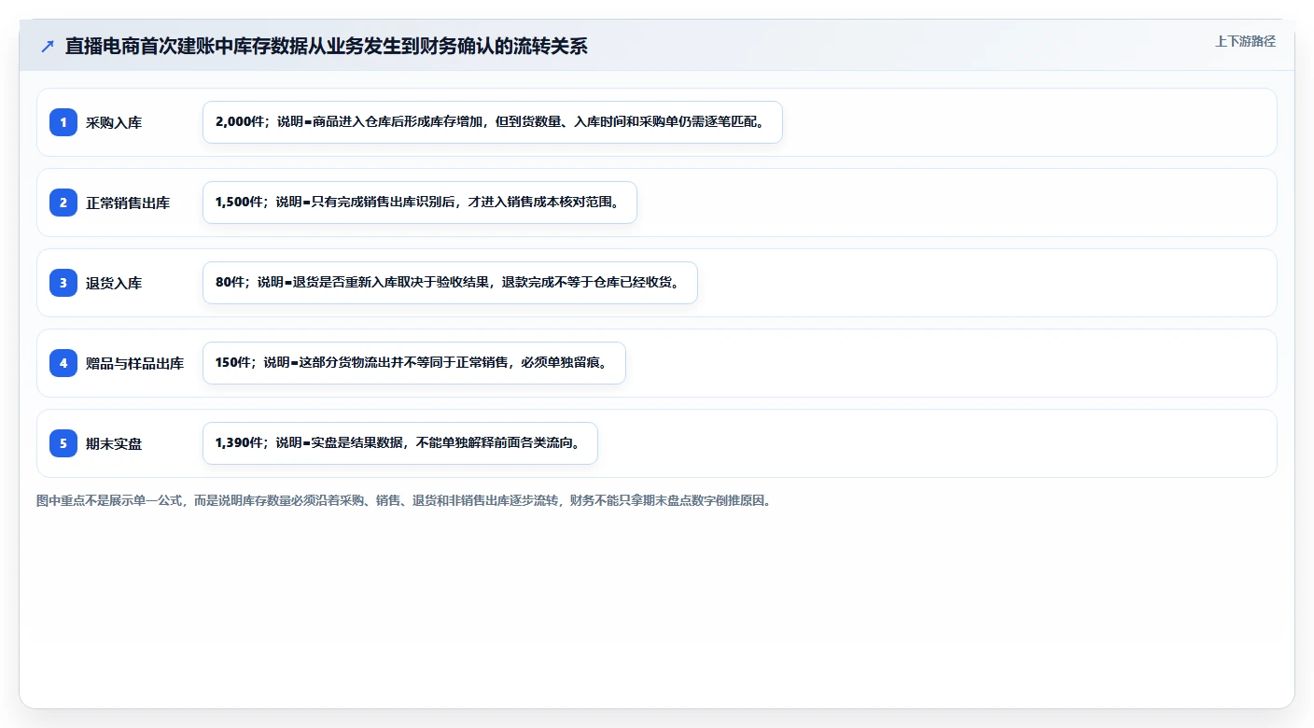Click the step 5 number badge

click(x=63, y=443)
